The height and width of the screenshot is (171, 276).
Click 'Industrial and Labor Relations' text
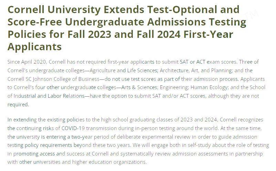pos(49,96)
